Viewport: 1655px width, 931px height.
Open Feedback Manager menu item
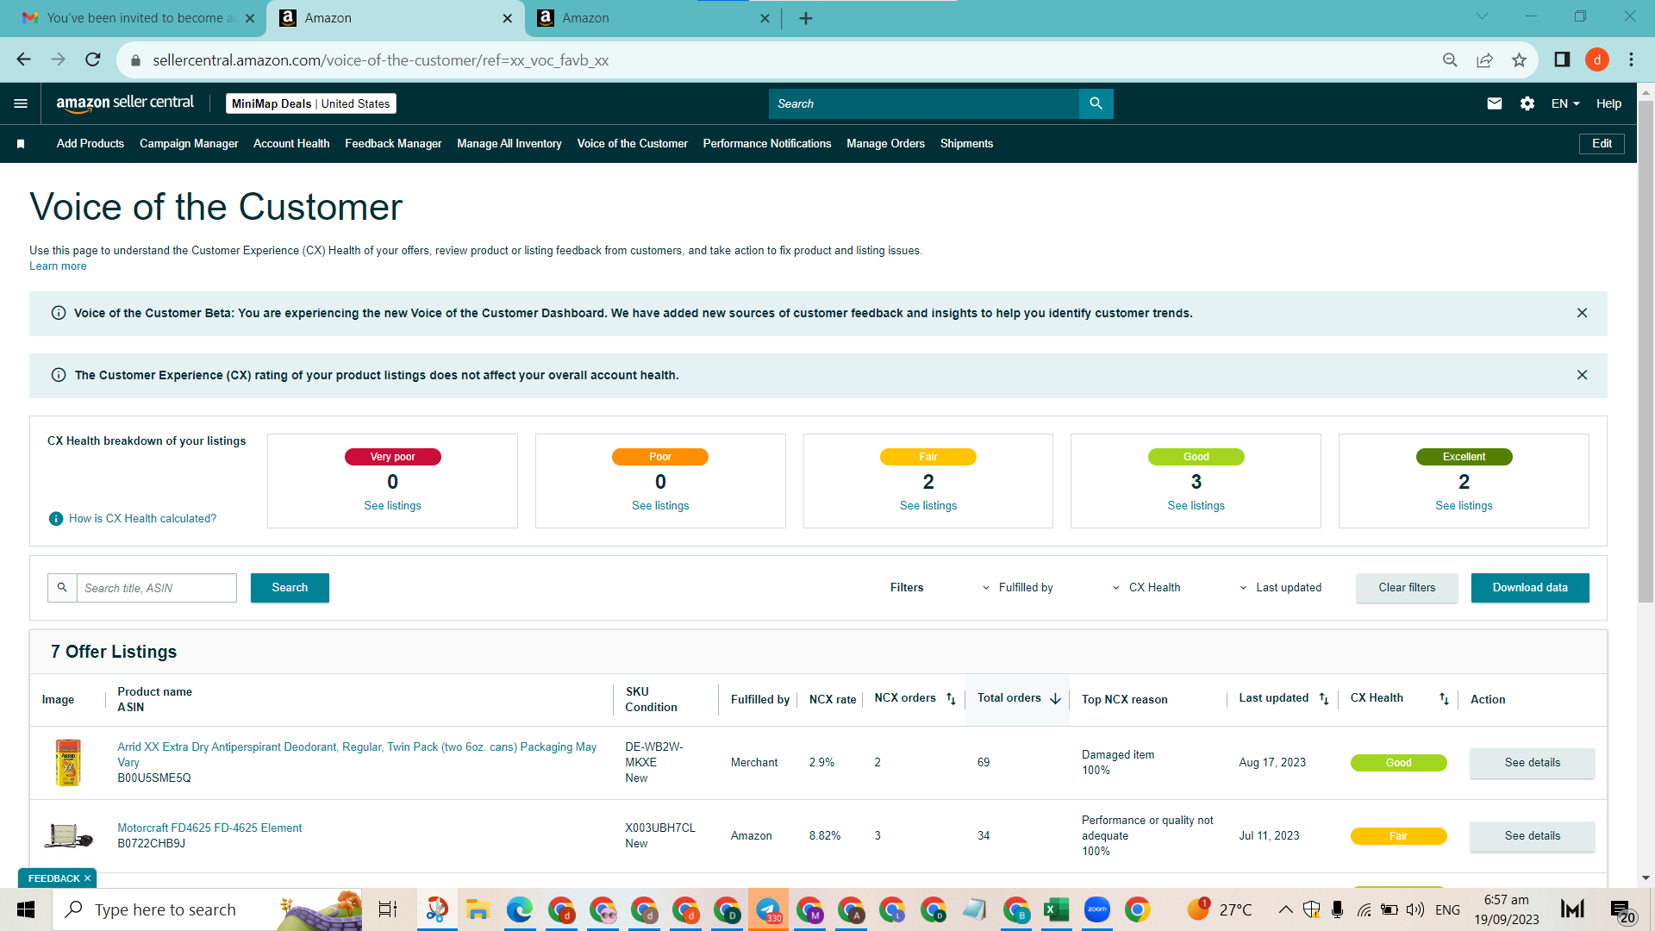coord(393,144)
